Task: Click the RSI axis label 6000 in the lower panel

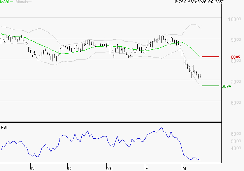Action: coord(236,134)
